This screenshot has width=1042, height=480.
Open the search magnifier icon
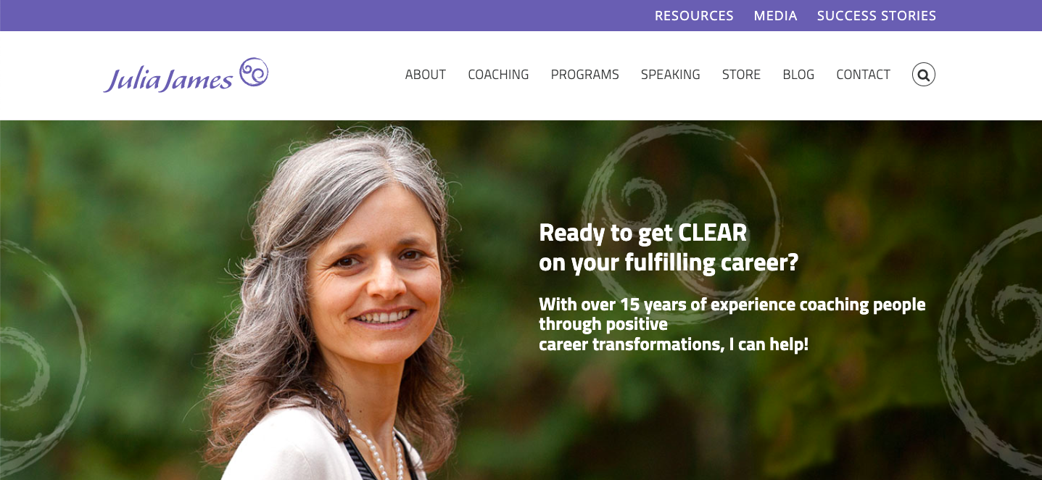[x=923, y=74]
